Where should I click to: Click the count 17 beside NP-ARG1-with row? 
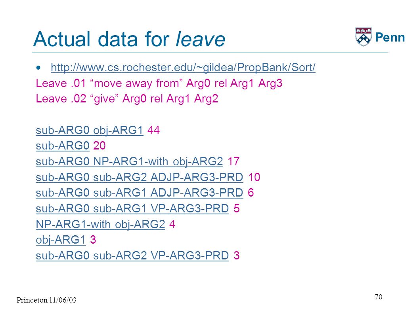tap(233, 161)
